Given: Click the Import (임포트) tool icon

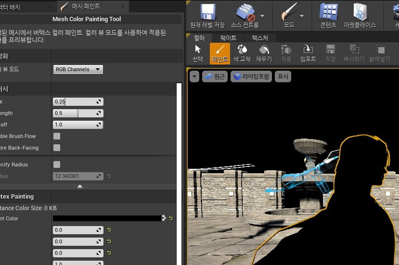Looking at the screenshot, I should coord(308,53).
